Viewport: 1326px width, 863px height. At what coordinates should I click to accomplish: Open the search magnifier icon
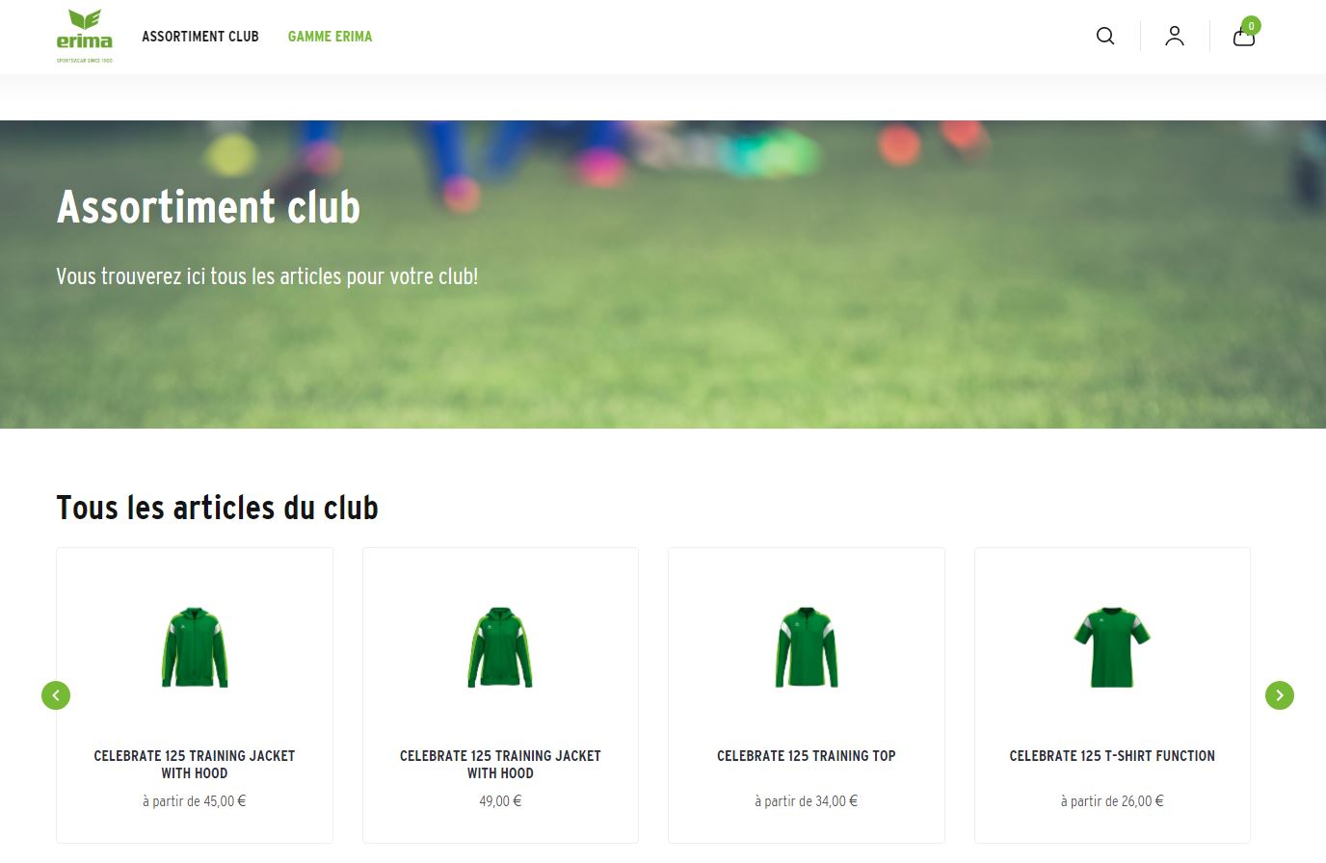[1105, 37]
